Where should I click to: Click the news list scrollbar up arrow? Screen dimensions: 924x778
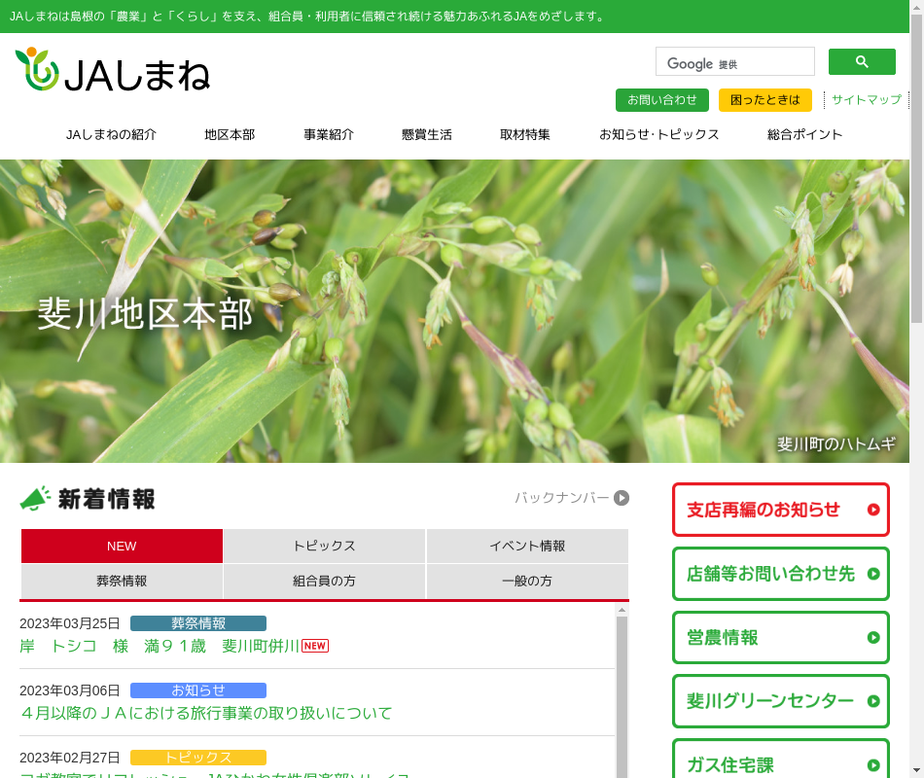[x=622, y=610]
